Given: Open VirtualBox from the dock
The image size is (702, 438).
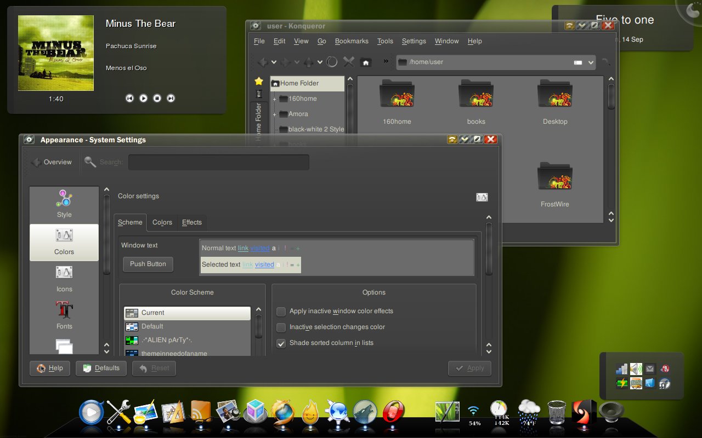Looking at the screenshot, I should [256, 412].
